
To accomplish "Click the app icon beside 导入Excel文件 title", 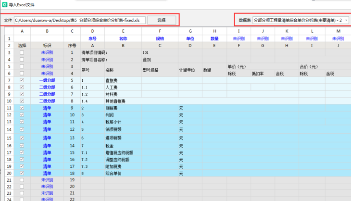I will pos(4,4).
